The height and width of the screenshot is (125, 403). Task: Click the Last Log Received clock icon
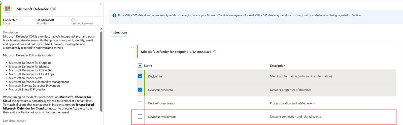73,20
